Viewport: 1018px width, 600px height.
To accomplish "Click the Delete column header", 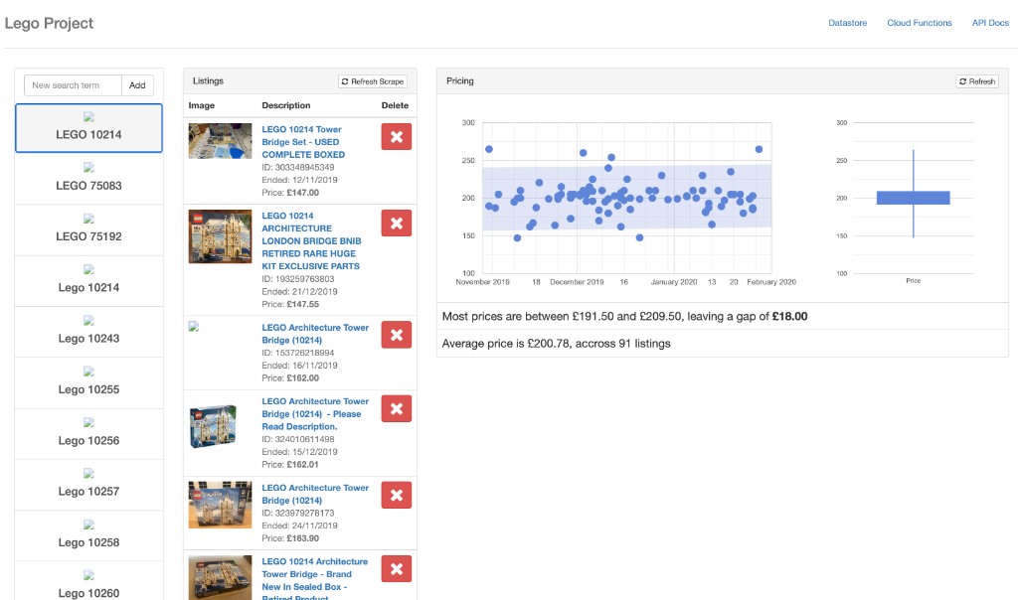I will point(395,105).
